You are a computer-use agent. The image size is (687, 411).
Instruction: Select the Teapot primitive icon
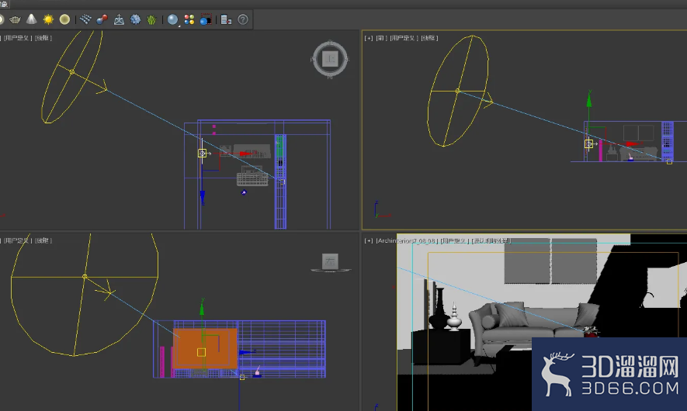click(x=15, y=19)
